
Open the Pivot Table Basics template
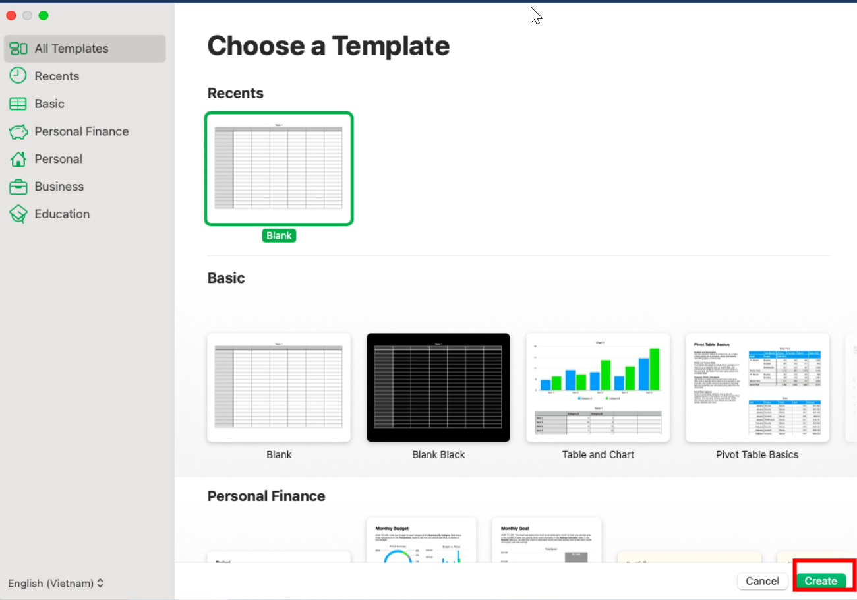tap(756, 387)
